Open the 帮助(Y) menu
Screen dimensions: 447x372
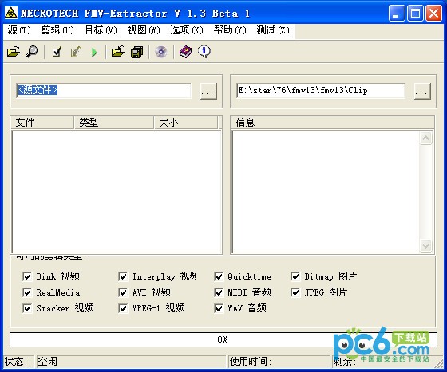tap(230, 30)
